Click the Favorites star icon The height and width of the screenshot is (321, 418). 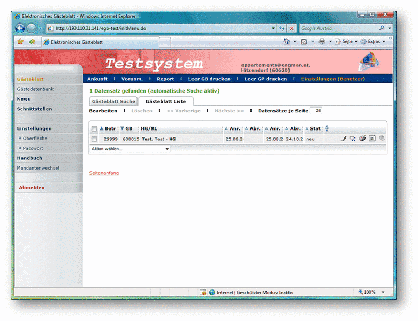tap(20, 41)
